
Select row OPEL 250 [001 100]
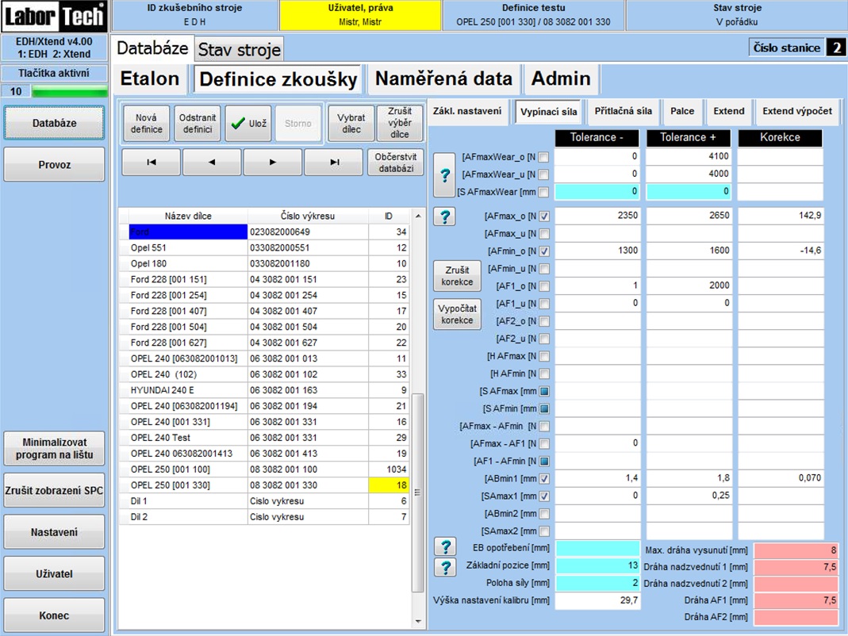(x=264, y=469)
